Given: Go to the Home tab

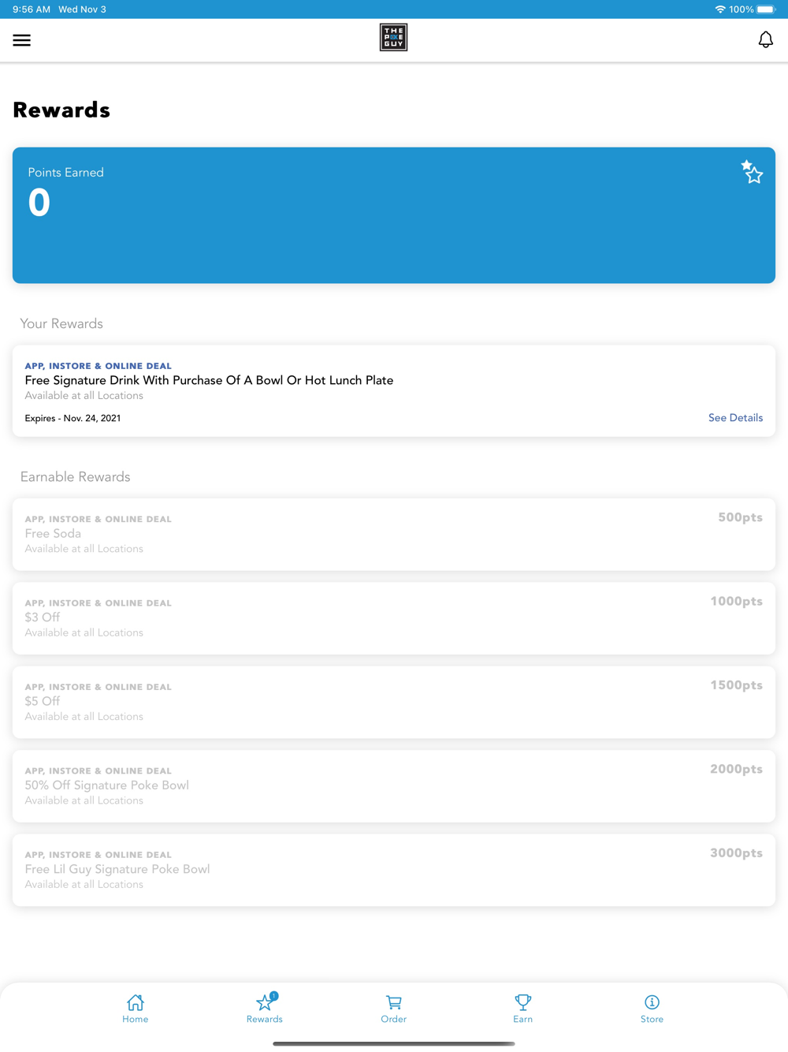Looking at the screenshot, I should (136, 1008).
